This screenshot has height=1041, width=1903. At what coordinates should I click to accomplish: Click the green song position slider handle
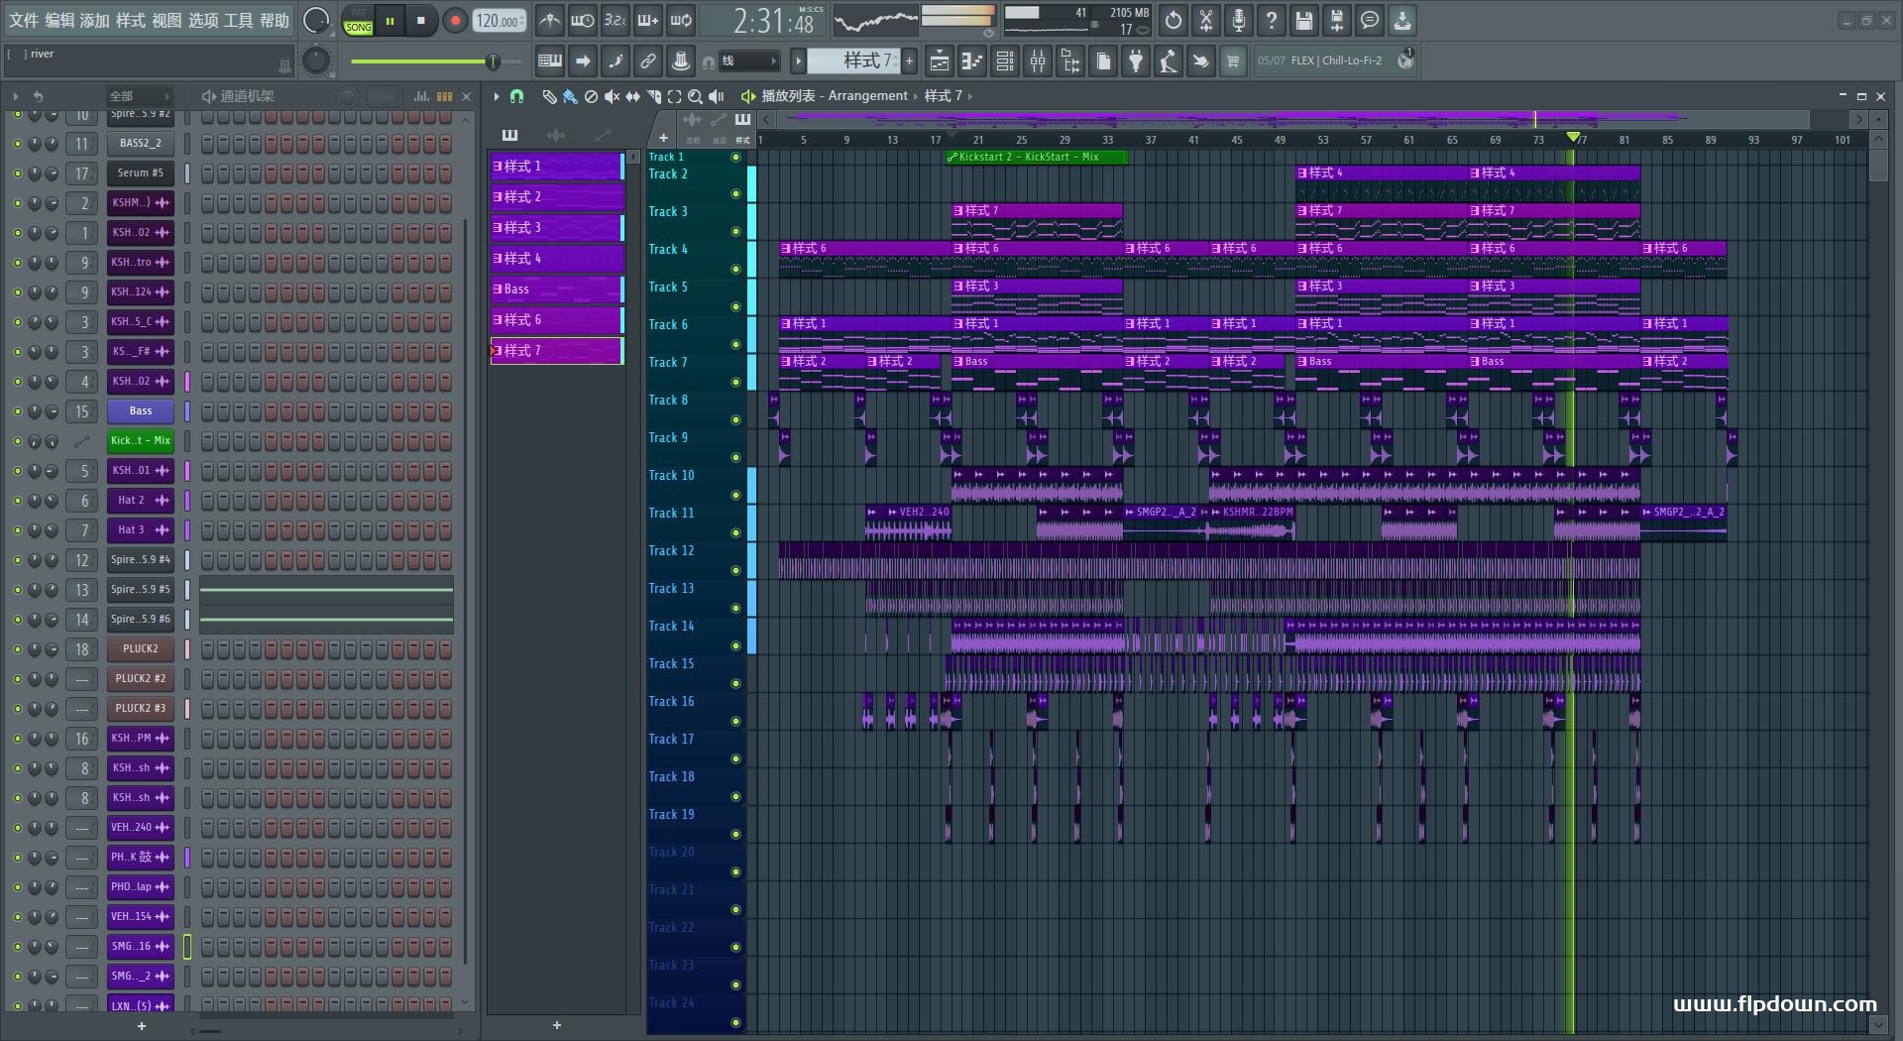492,61
